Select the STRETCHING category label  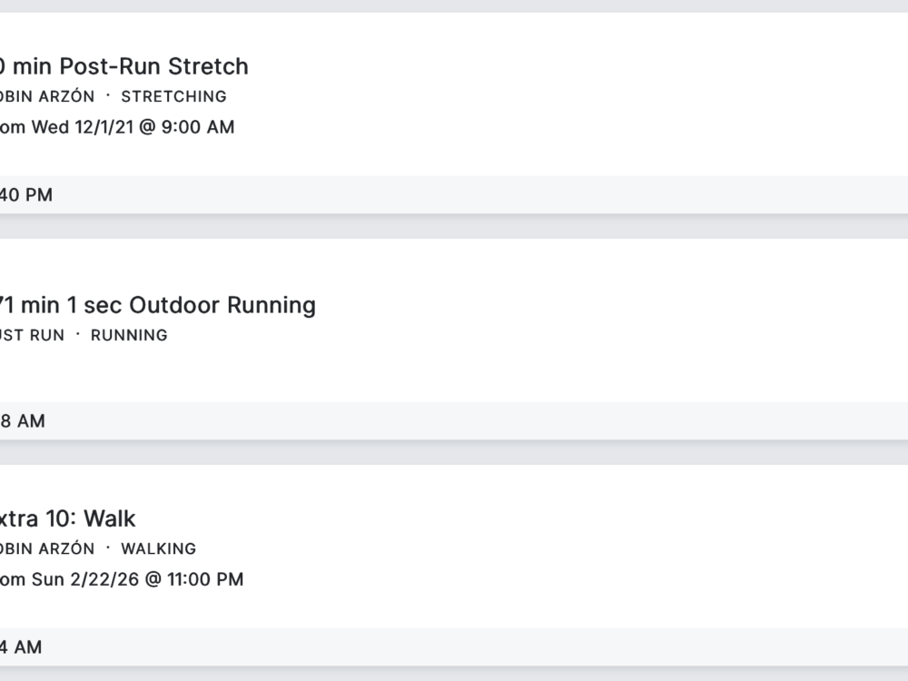(x=173, y=96)
